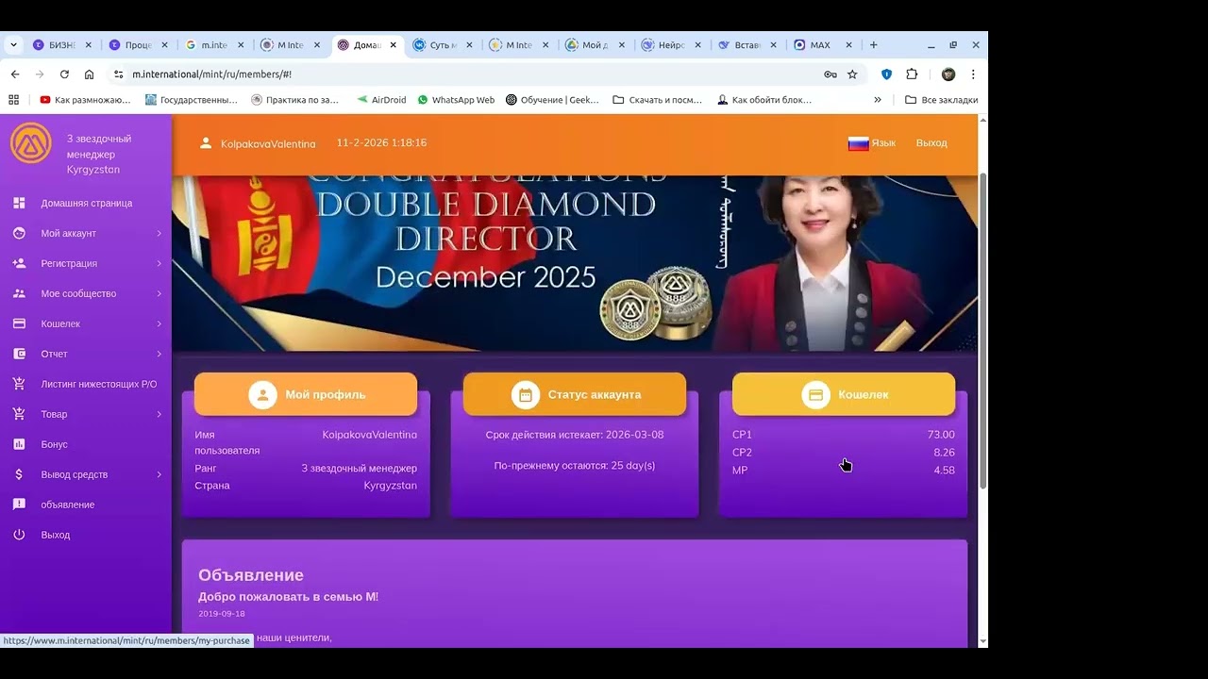Open the saved passwords key icon

[830, 74]
